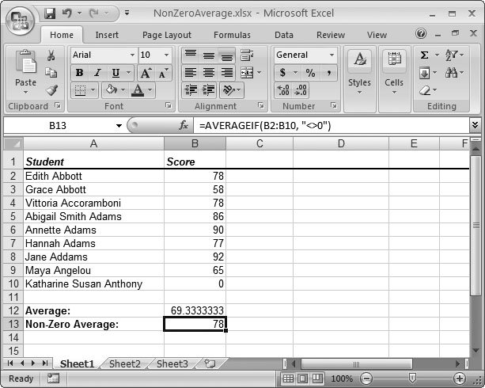Click the Cut scissors icon
Image resolution: width=485 pixels, height=388 pixels.
pyautogui.click(x=51, y=55)
